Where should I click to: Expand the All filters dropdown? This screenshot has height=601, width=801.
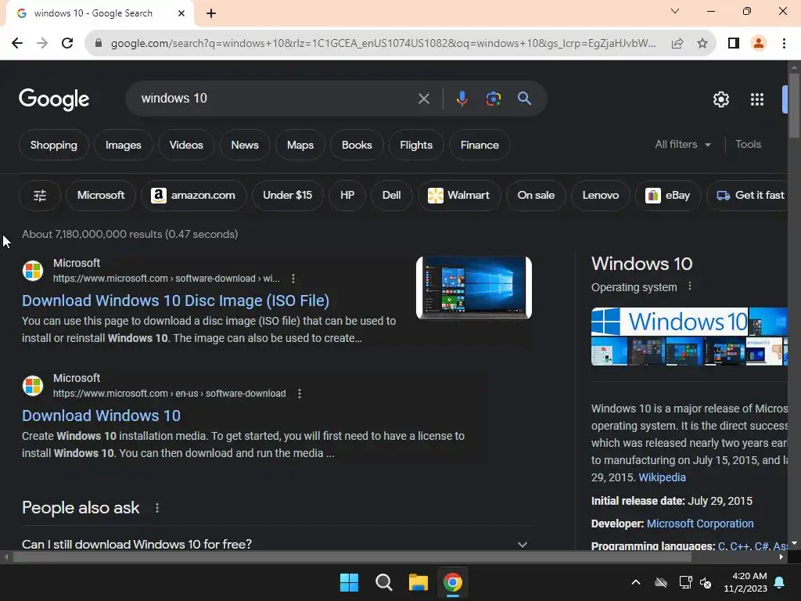coord(682,145)
